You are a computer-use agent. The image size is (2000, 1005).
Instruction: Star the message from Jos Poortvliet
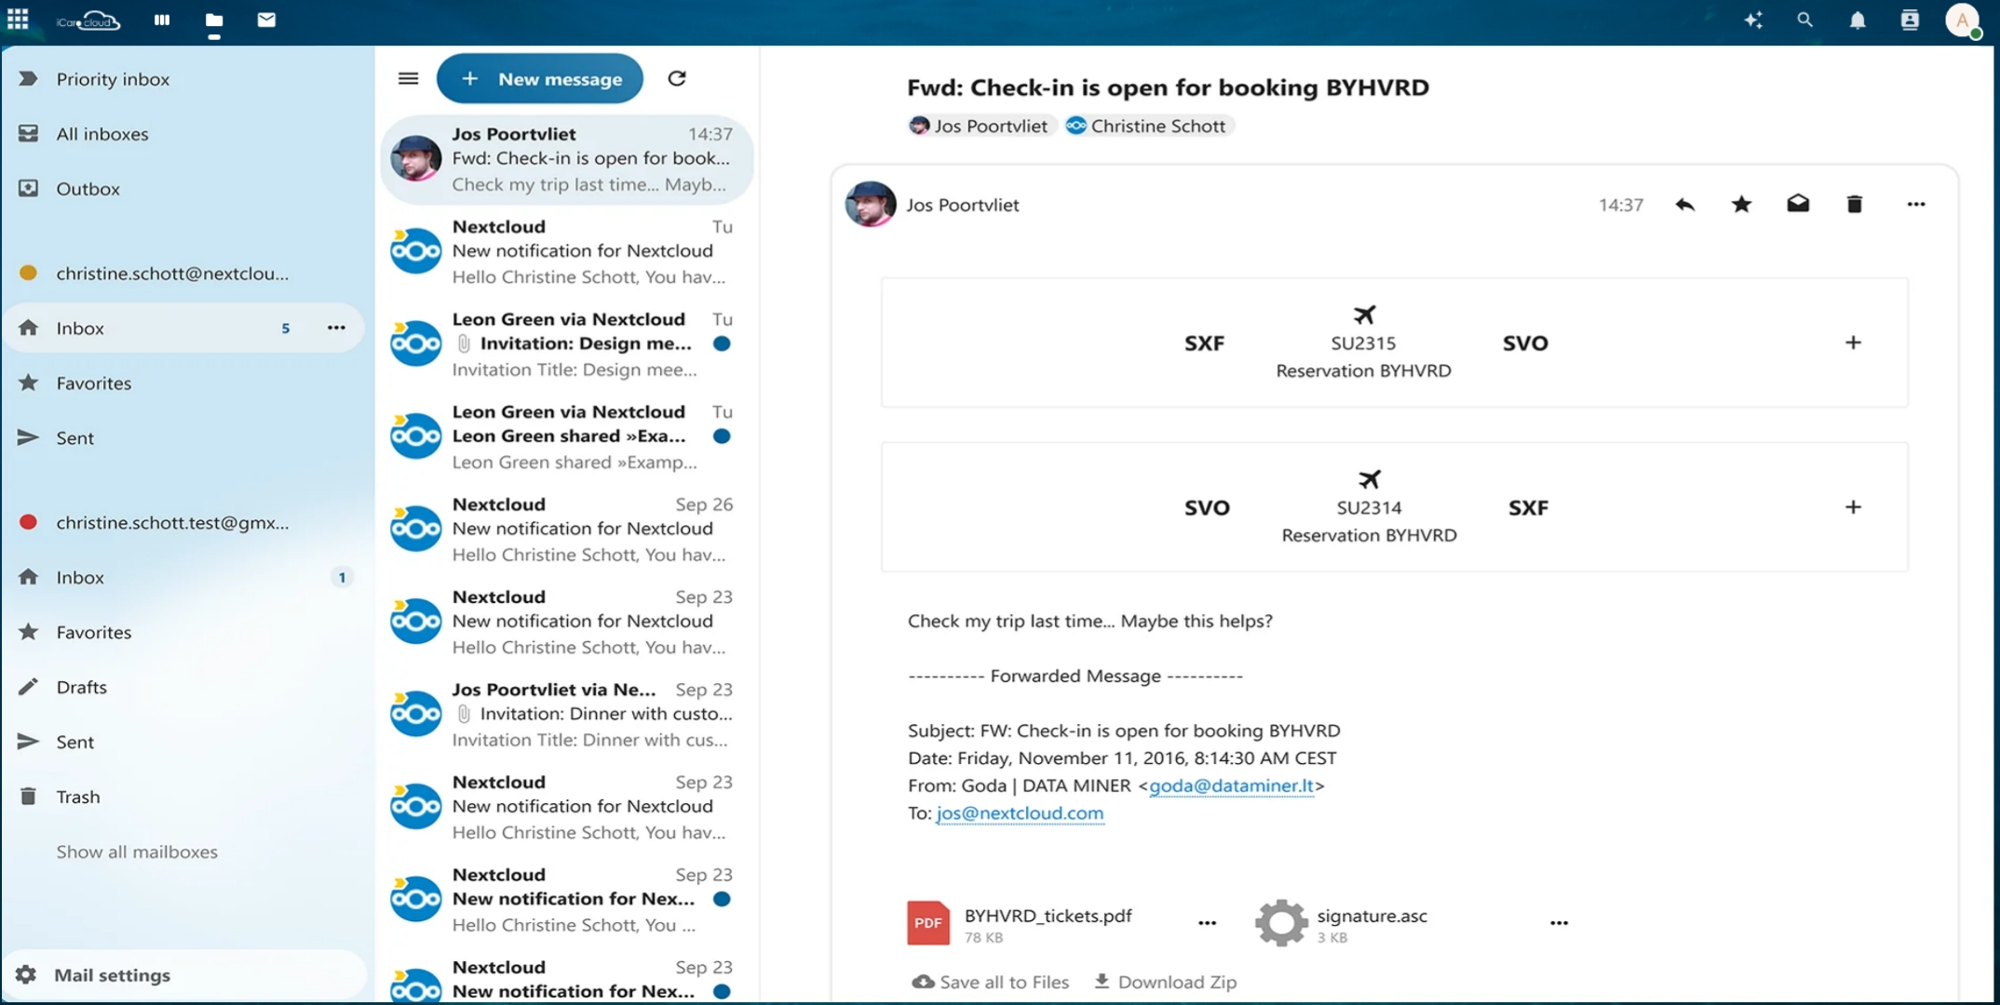(1741, 205)
